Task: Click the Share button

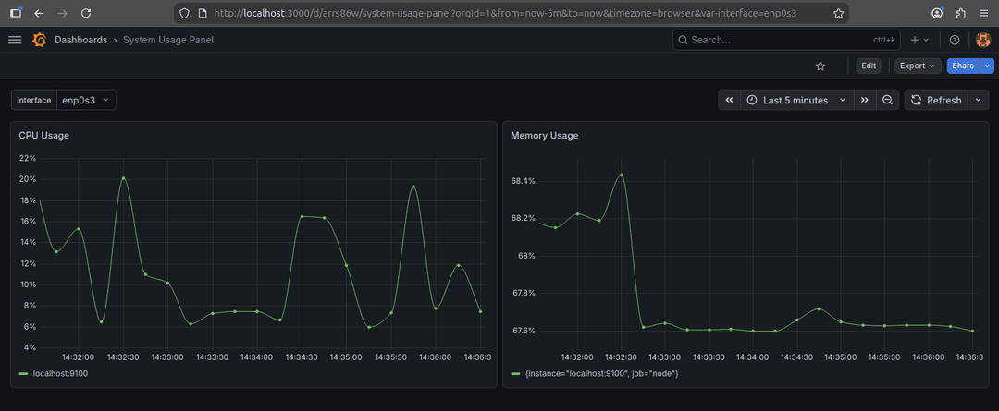Action: tap(963, 66)
